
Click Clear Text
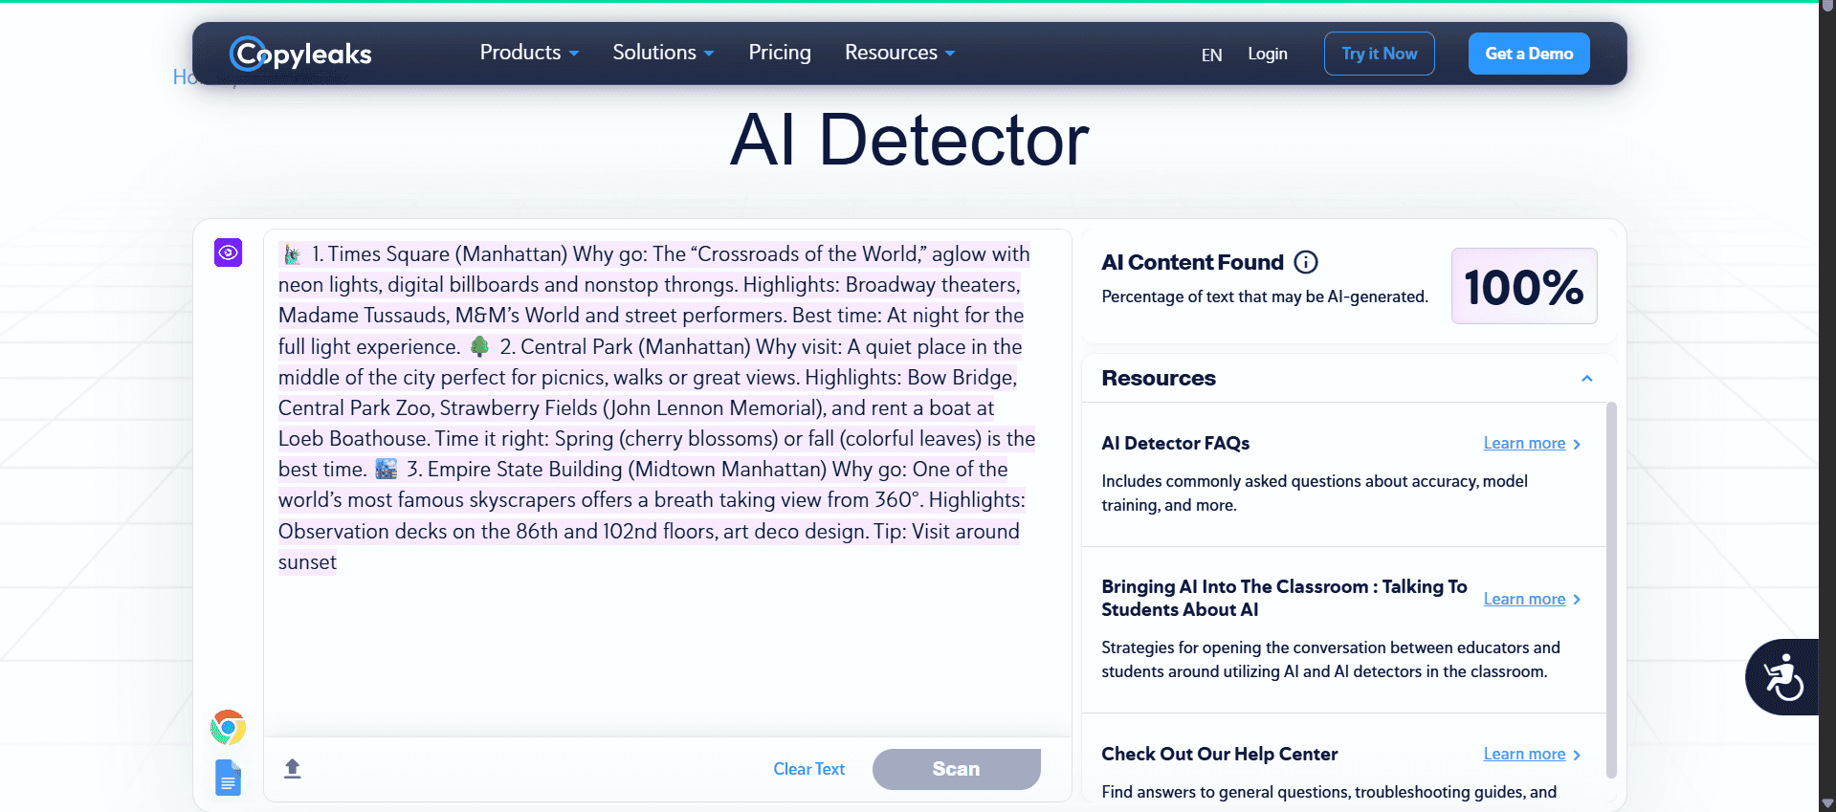(x=808, y=769)
